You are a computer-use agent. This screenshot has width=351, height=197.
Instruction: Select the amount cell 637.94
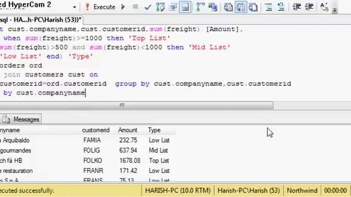pyautogui.click(x=128, y=150)
